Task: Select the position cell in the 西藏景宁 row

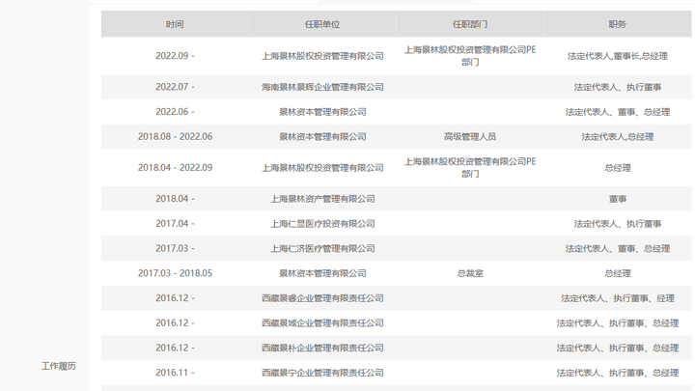Action: point(618,373)
